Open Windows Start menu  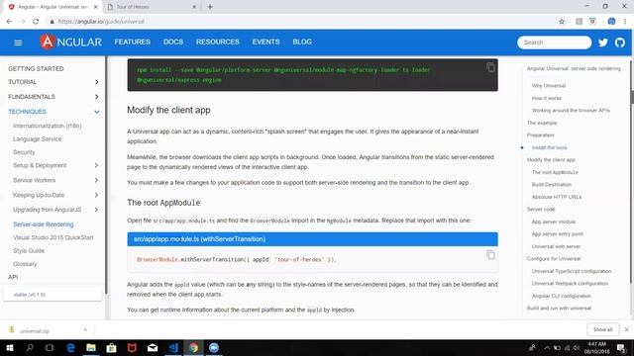[10, 347]
